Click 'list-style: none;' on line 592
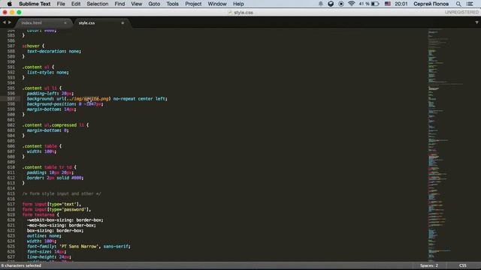Screen dimensions: 481x270 pyautogui.click(x=48, y=73)
